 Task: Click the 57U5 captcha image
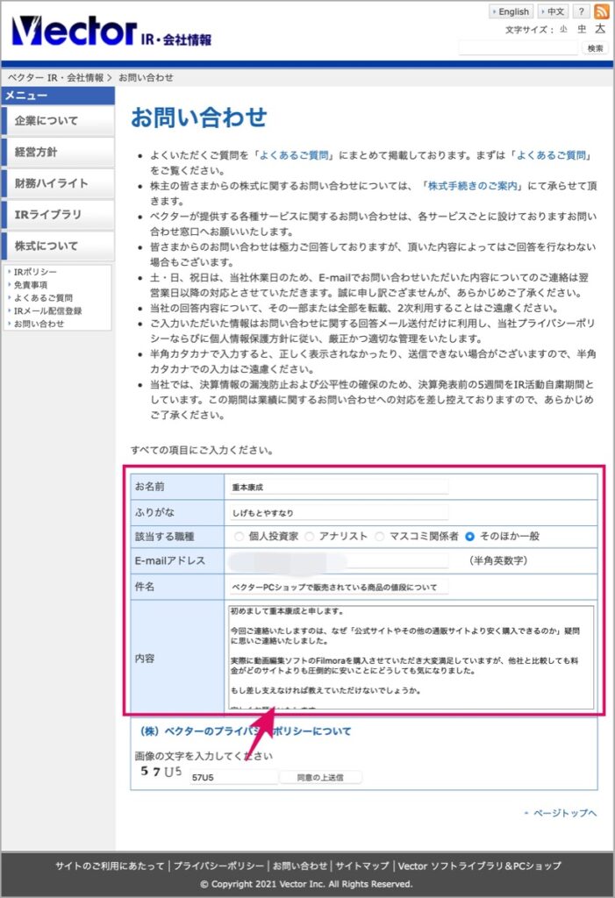coord(161,772)
